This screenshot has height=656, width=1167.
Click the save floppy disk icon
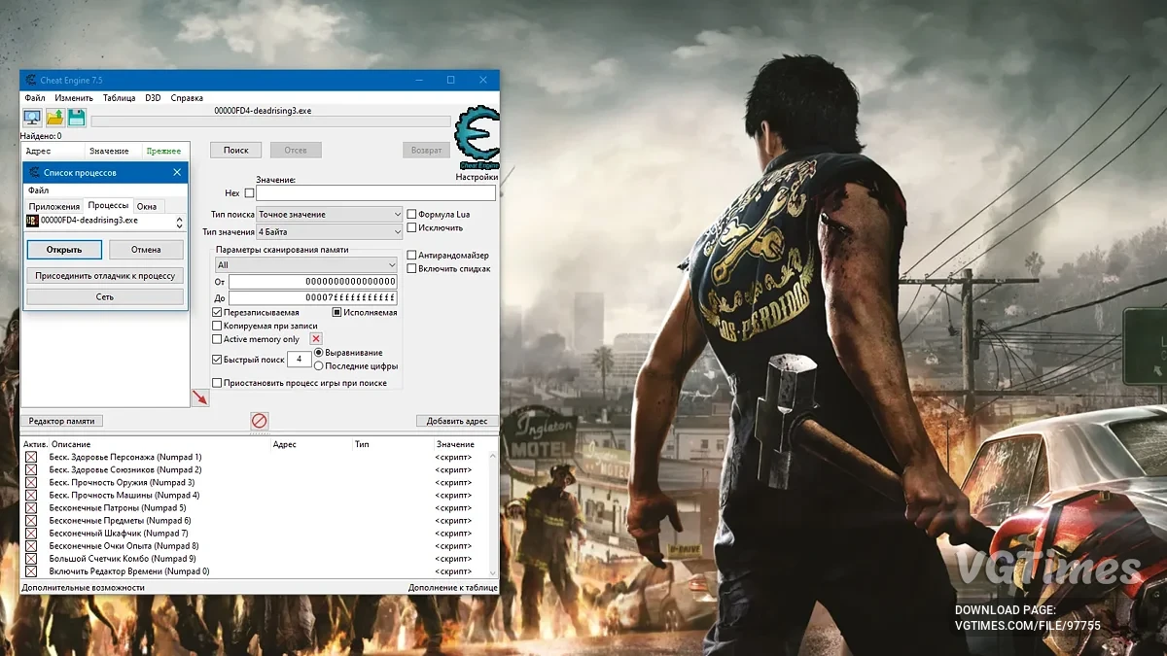click(x=76, y=118)
